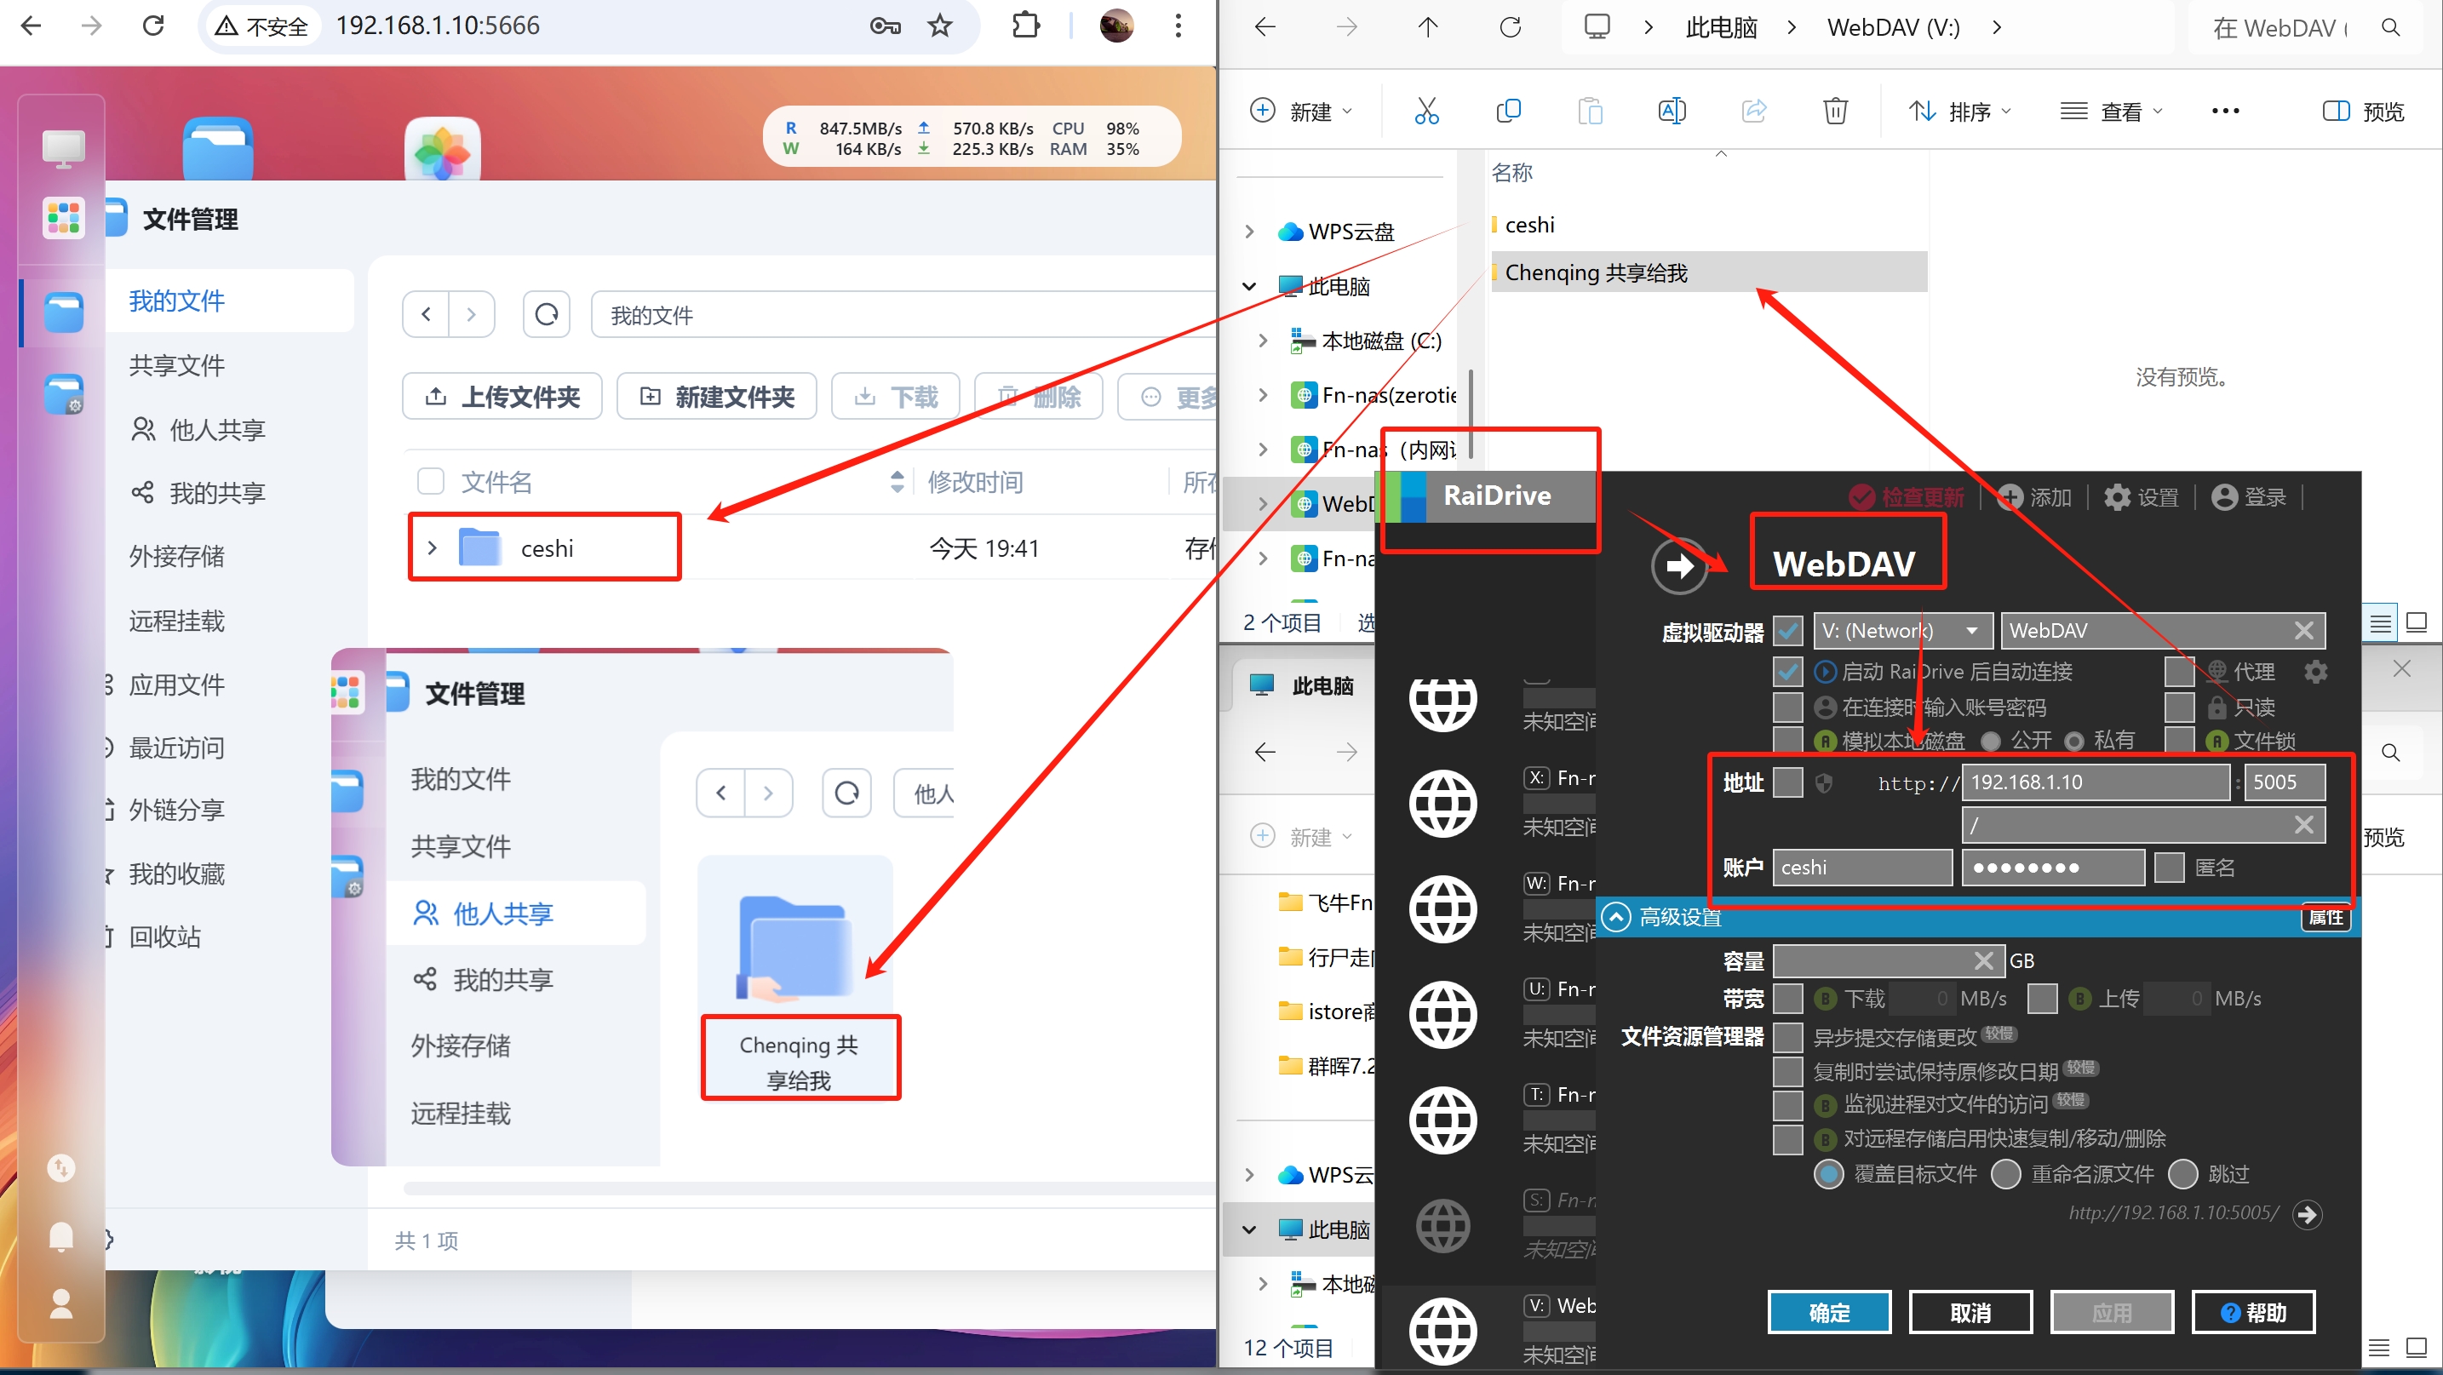2443x1375 pixels.
Task: Click the browser reload icon
Action: 152,26
